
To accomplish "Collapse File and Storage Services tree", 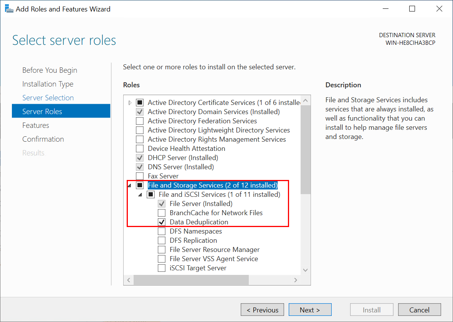I will [x=129, y=186].
